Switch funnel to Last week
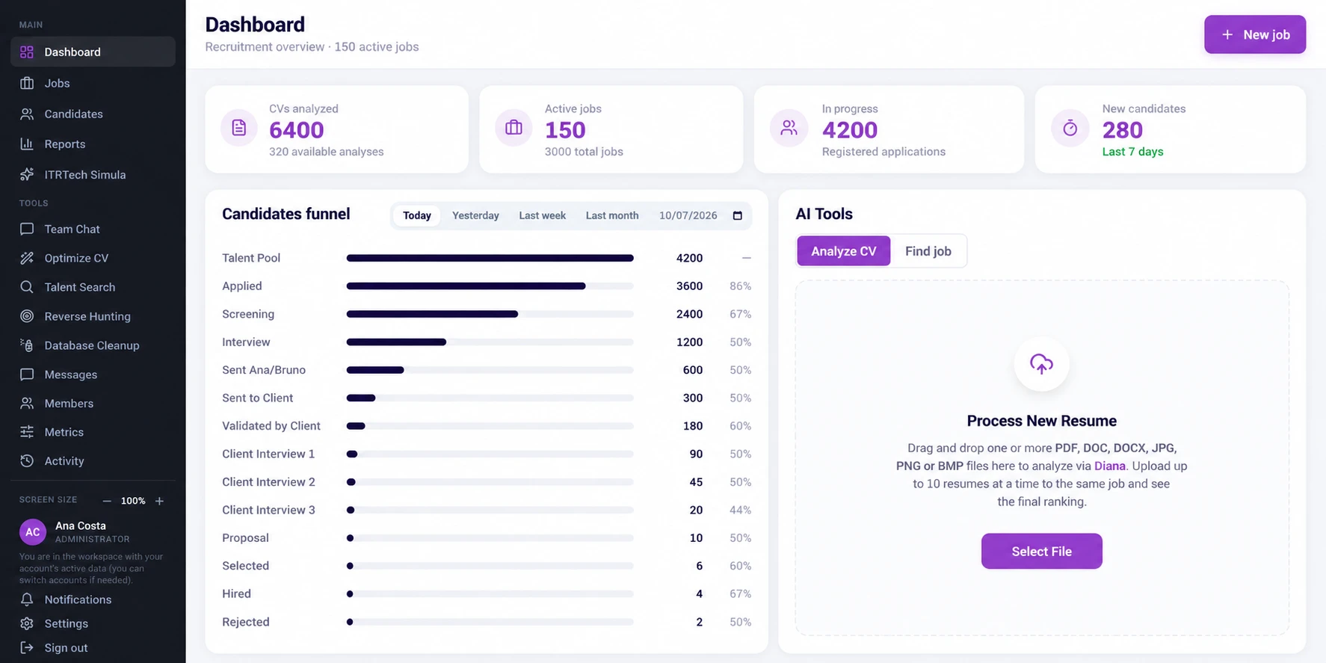Viewport: 1326px width, 663px height. tap(542, 215)
